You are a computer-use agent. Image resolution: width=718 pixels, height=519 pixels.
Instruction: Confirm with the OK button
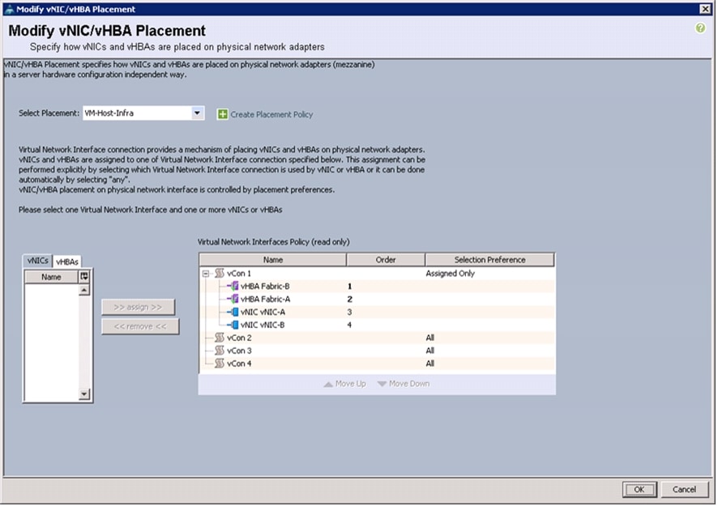click(639, 489)
